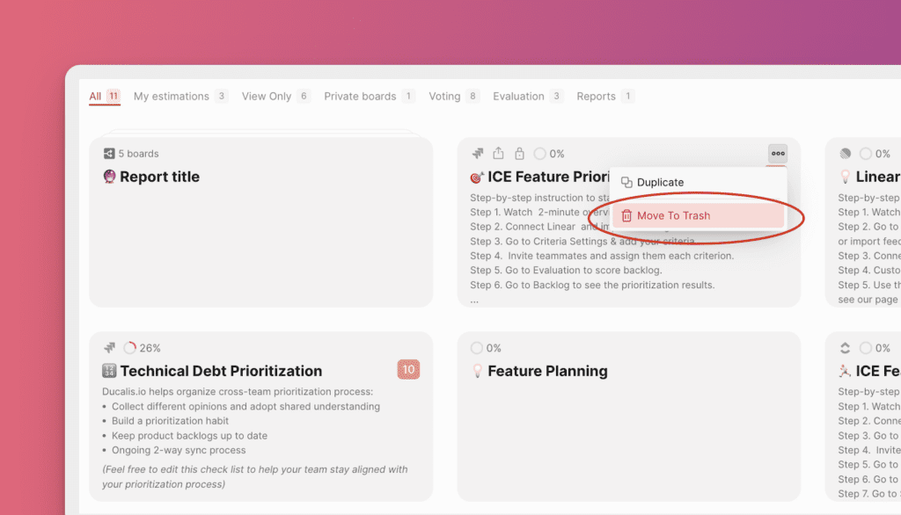This screenshot has height=515, width=901.
Task: Click the duplicate icon in the context menu
Action: [x=626, y=183]
